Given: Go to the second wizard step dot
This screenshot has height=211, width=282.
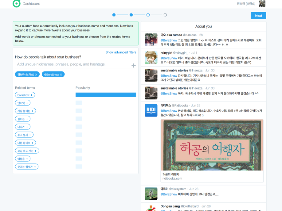Looking at the screenshot, I should pyautogui.click(x=131, y=15).
